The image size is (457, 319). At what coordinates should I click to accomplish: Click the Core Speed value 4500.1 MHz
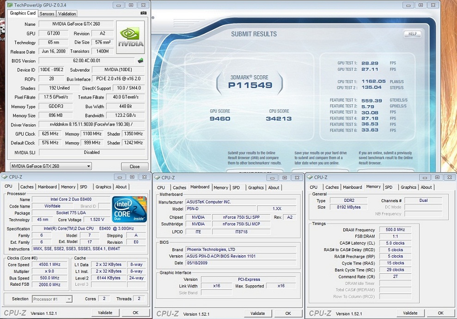[50, 265]
